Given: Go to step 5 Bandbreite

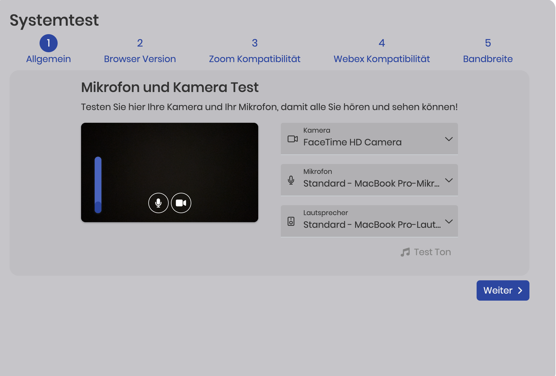Looking at the screenshot, I should click(488, 51).
